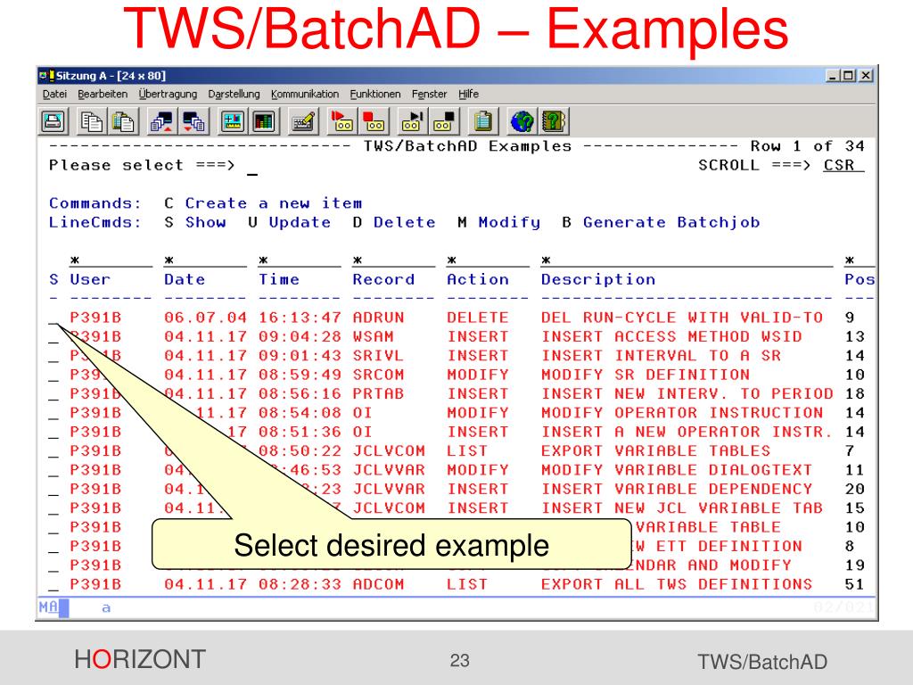The image size is (913, 685).
Task: Click the filter field above Description column
Action: point(687,261)
